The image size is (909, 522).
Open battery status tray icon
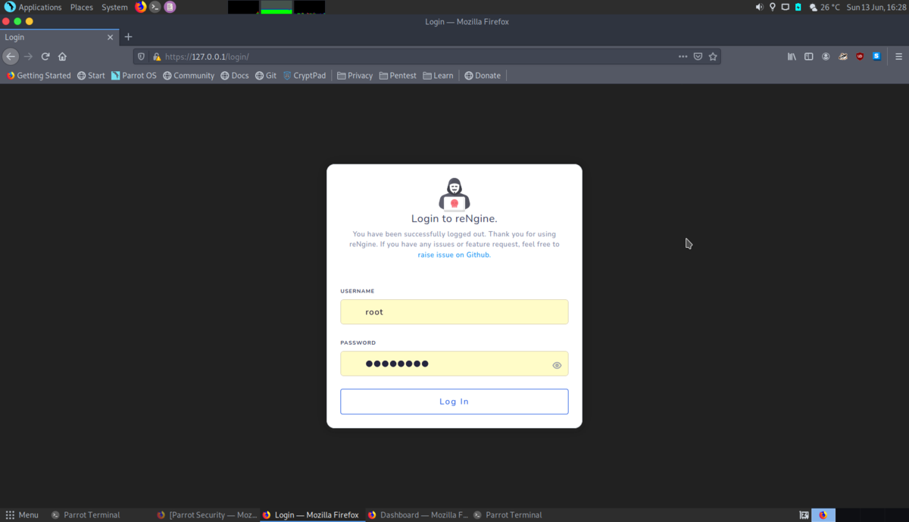pos(798,7)
